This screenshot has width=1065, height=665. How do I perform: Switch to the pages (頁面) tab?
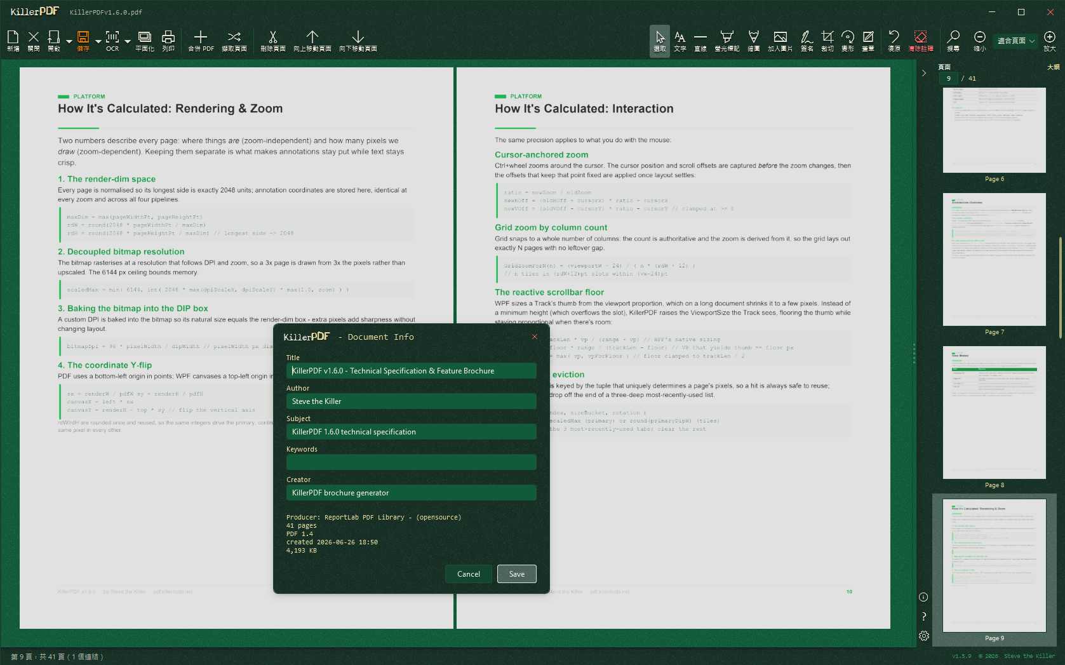tap(944, 67)
